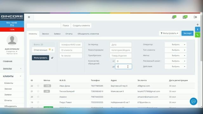203x114 pixels.
Task: Open Отчеты sidebar submenu item
Action: coord(8,100)
